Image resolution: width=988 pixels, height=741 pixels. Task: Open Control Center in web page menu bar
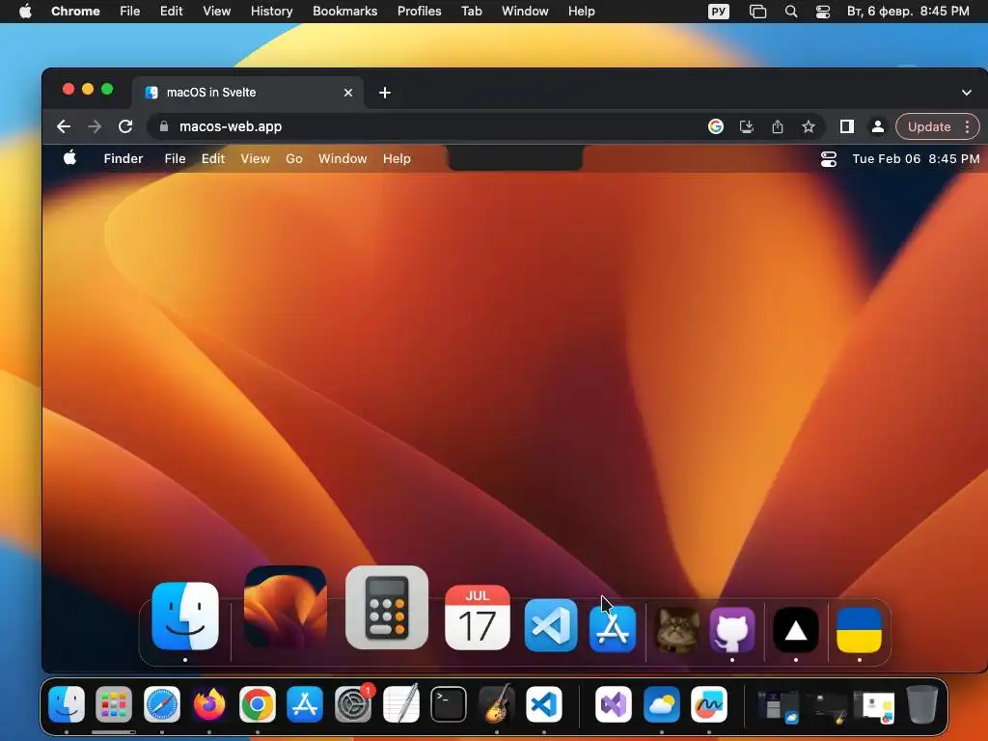(829, 159)
